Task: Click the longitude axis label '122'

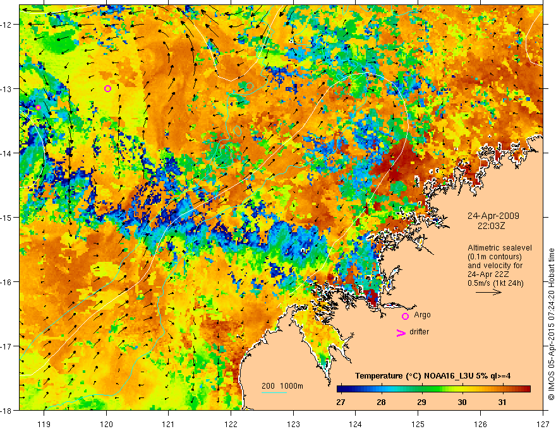Action: (231, 424)
